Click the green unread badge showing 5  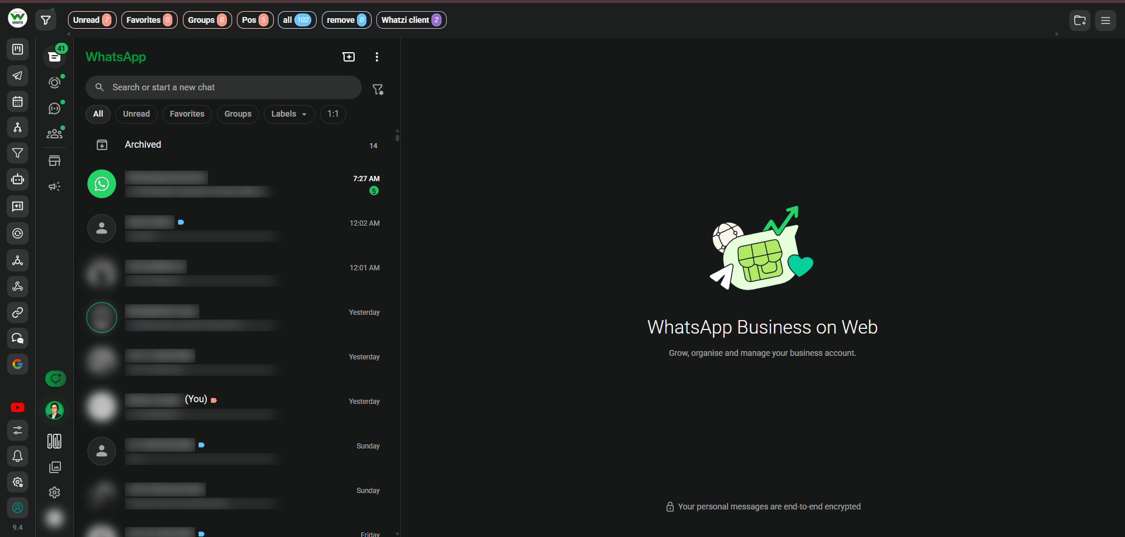[374, 191]
